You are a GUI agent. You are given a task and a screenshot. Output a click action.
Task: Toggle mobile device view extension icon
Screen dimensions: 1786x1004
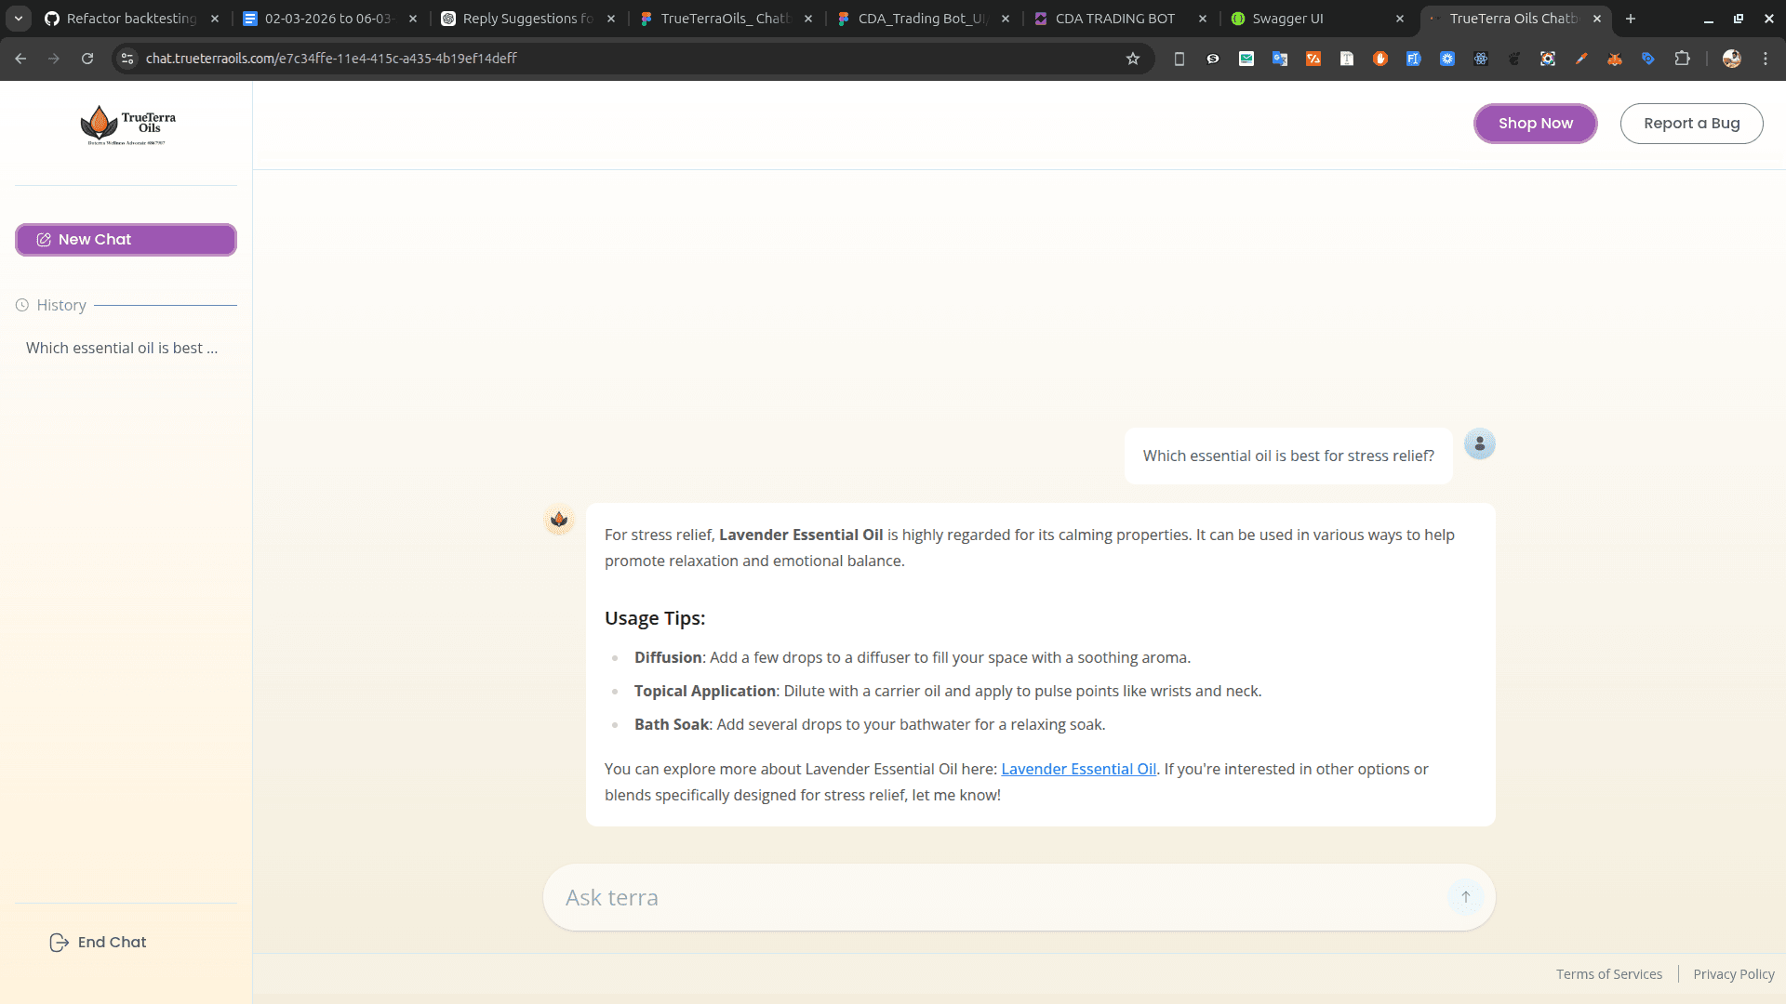[1179, 58]
